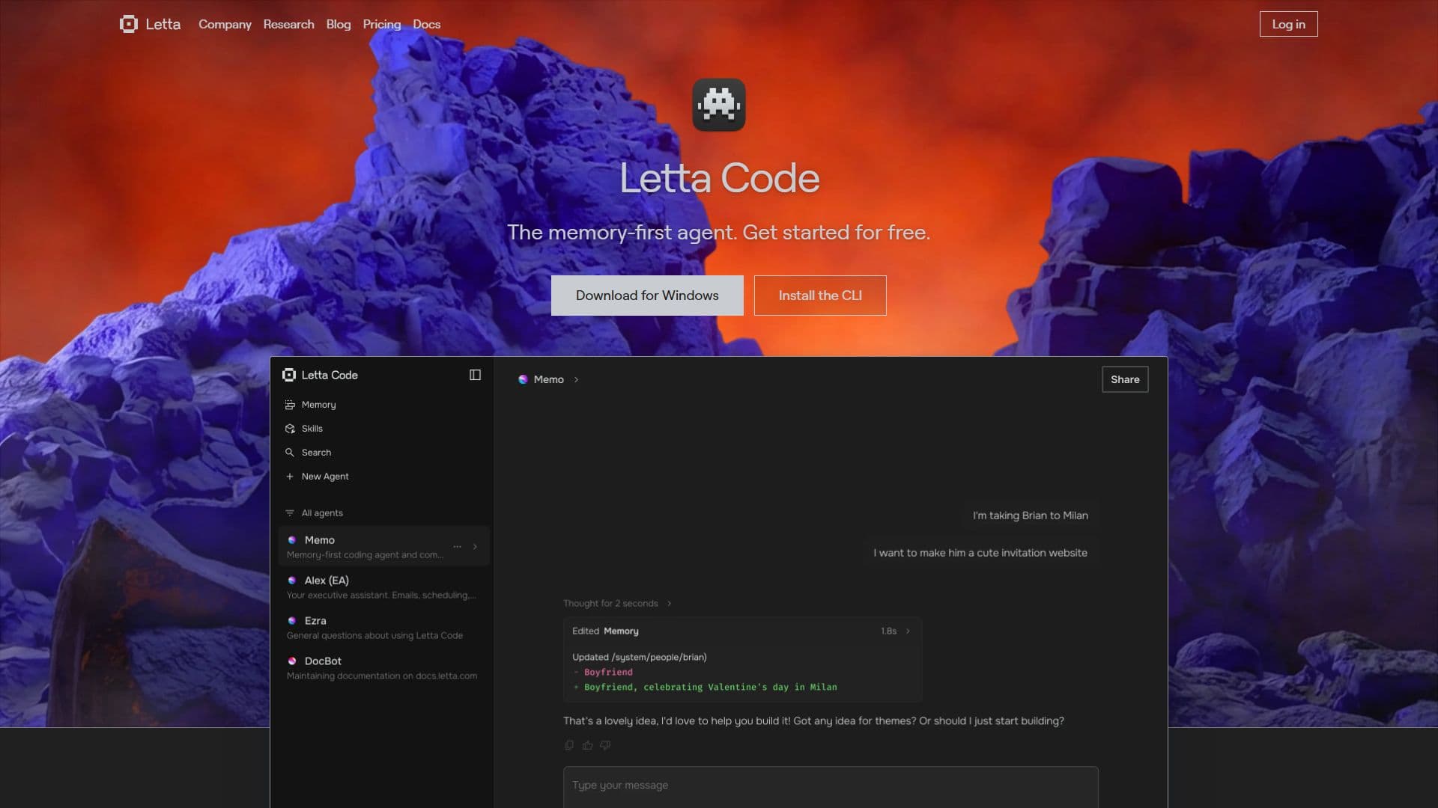Click the '1.8s' duration label
Screen dimensions: 1438x808
pos(888,631)
